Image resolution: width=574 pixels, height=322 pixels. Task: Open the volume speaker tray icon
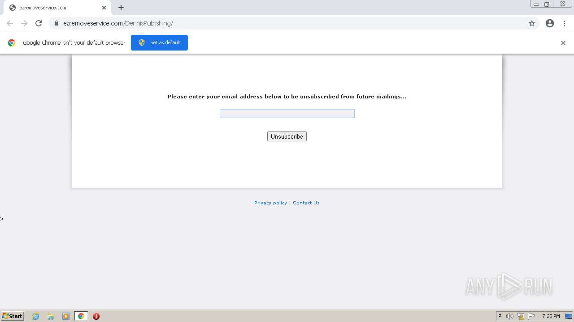[x=510, y=316]
